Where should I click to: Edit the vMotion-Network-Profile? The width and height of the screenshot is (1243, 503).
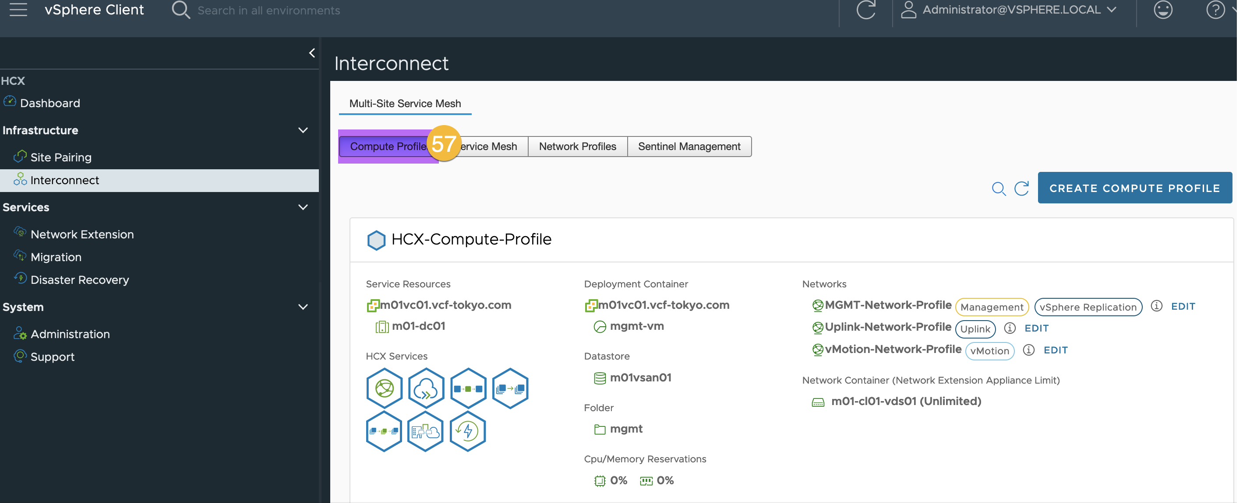[x=1055, y=350]
